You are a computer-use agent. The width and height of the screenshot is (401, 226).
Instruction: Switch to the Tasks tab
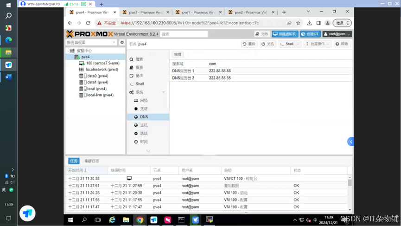tap(74, 161)
